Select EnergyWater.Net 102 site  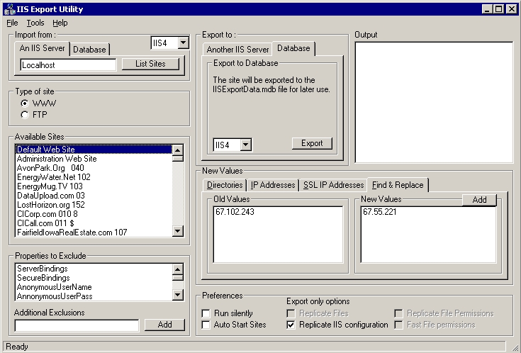pyautogui.click(x=94, y=177)
